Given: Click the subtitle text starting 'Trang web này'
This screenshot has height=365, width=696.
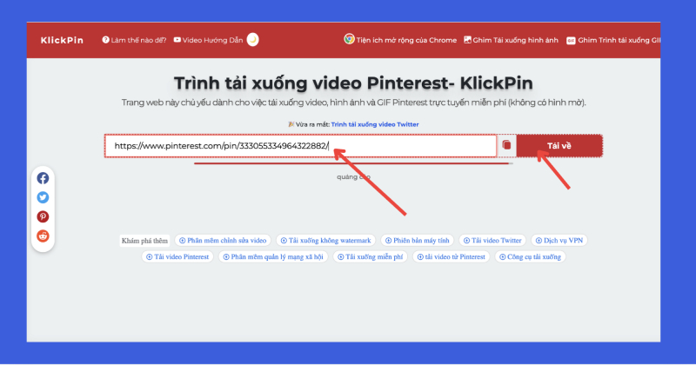Looking at the screenshot, I should point(354,103).
